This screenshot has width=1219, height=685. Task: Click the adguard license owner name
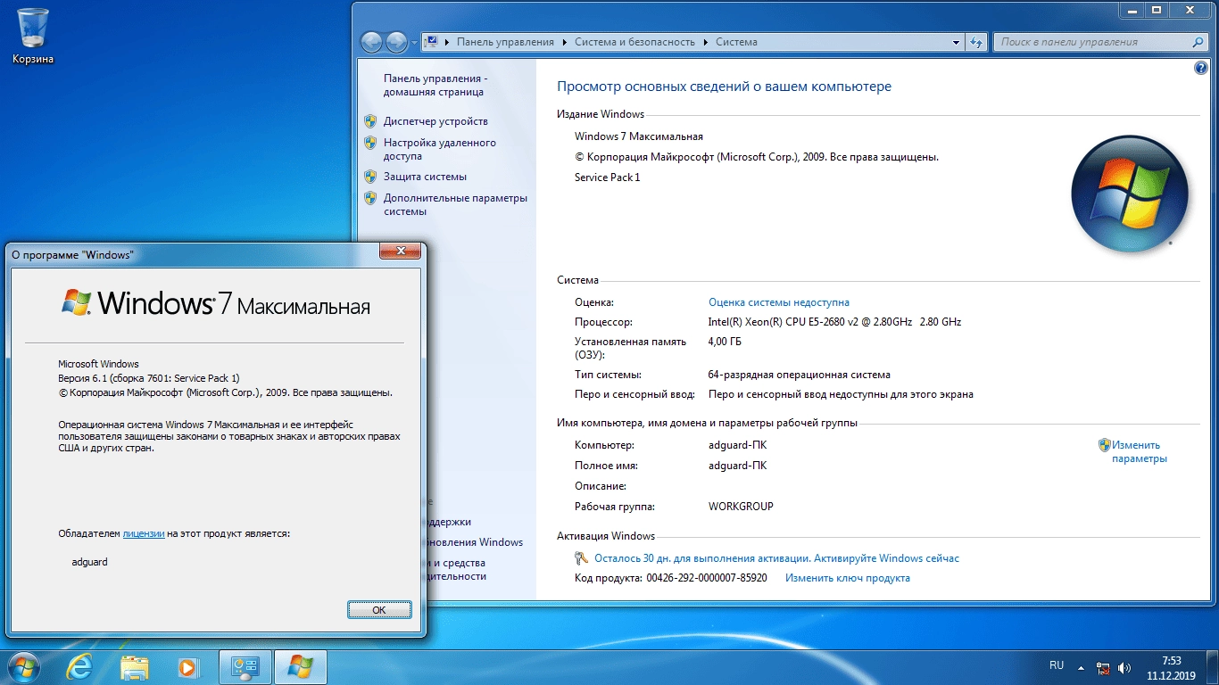tap(89, 562)
